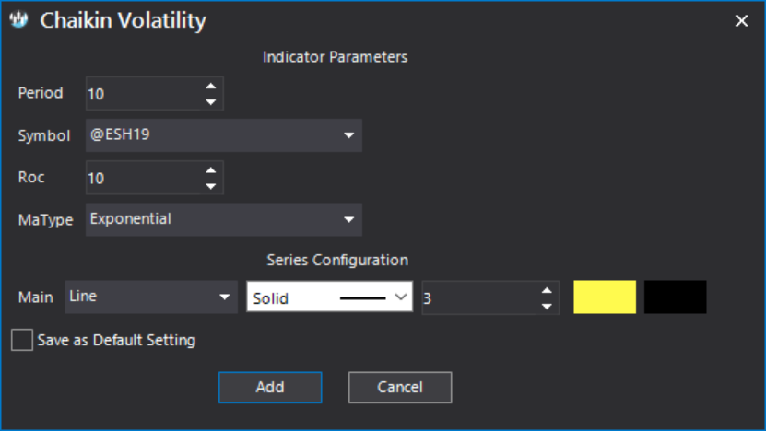Open the Symbol dropdown @ESH19
This screenshot has width=766, height=431.
pyautogui.click(x=224, y=135)
